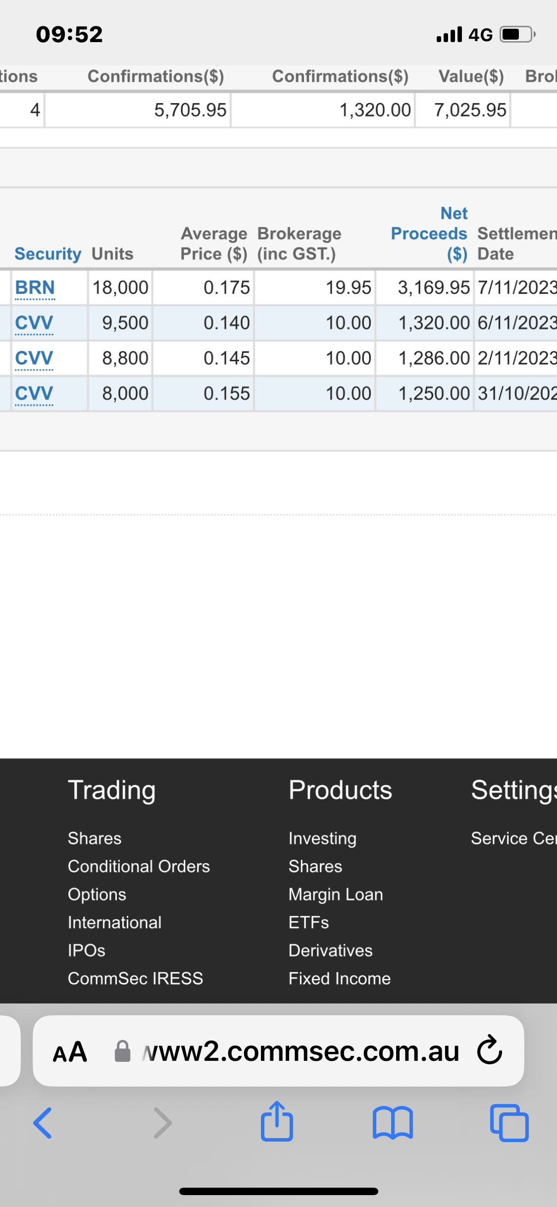Open Fixed Income products link
The width and height of the screenshot is (557, 1207).
pyautogui.click(x=340, y=978)
